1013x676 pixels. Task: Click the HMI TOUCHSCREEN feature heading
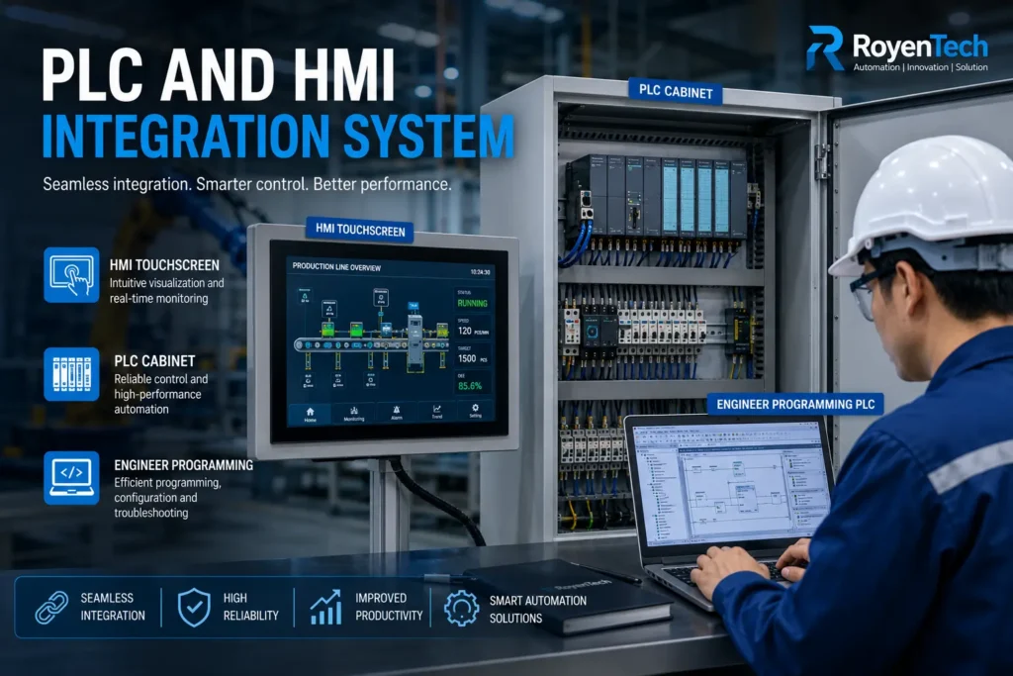(x=164, y=265)
